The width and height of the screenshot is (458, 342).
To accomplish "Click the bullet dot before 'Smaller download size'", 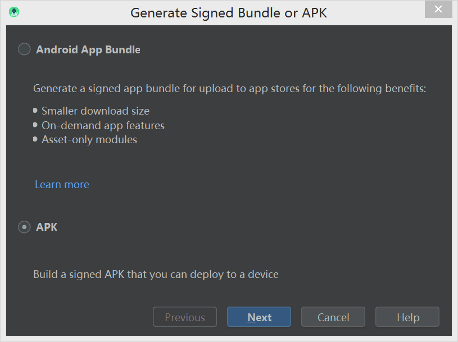I will click(x=36, y=111).
